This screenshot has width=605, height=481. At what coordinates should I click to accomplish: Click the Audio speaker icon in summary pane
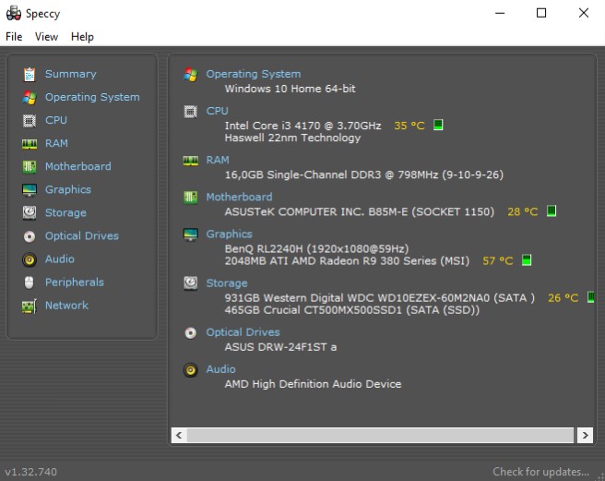[191, 369]
